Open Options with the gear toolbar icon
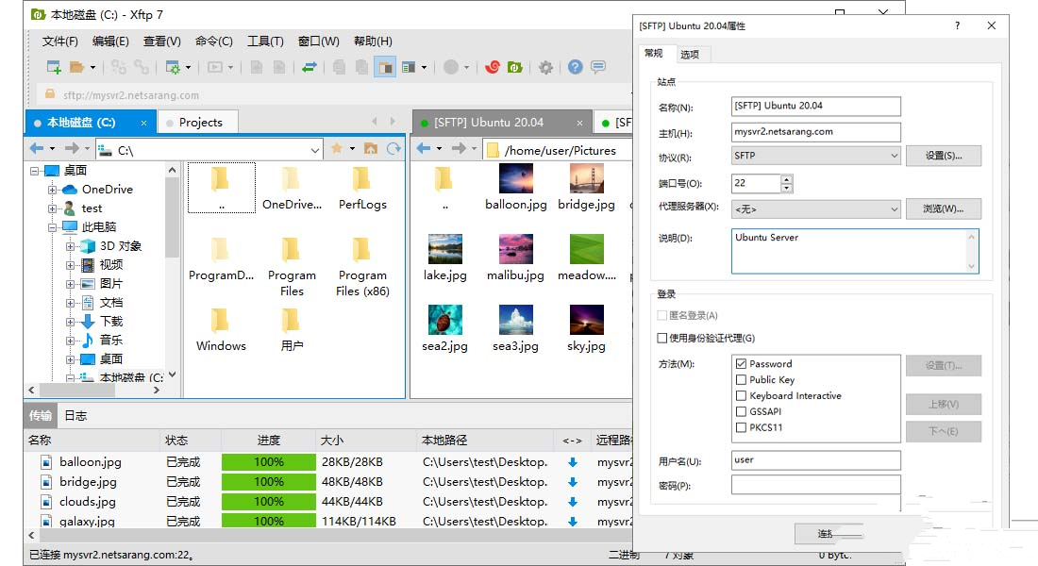 (x=545, y=67)
